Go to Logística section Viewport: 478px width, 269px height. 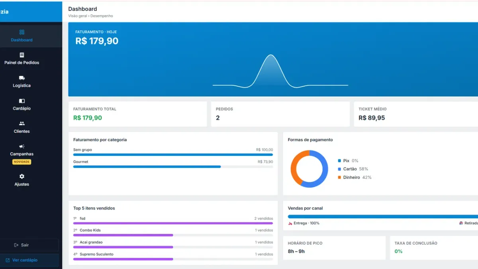point(22,81)
